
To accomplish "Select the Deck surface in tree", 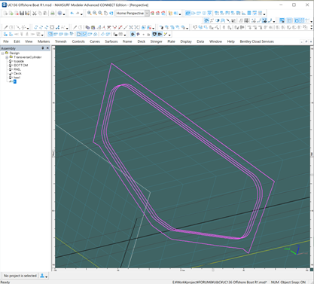I will pos(17,73).
